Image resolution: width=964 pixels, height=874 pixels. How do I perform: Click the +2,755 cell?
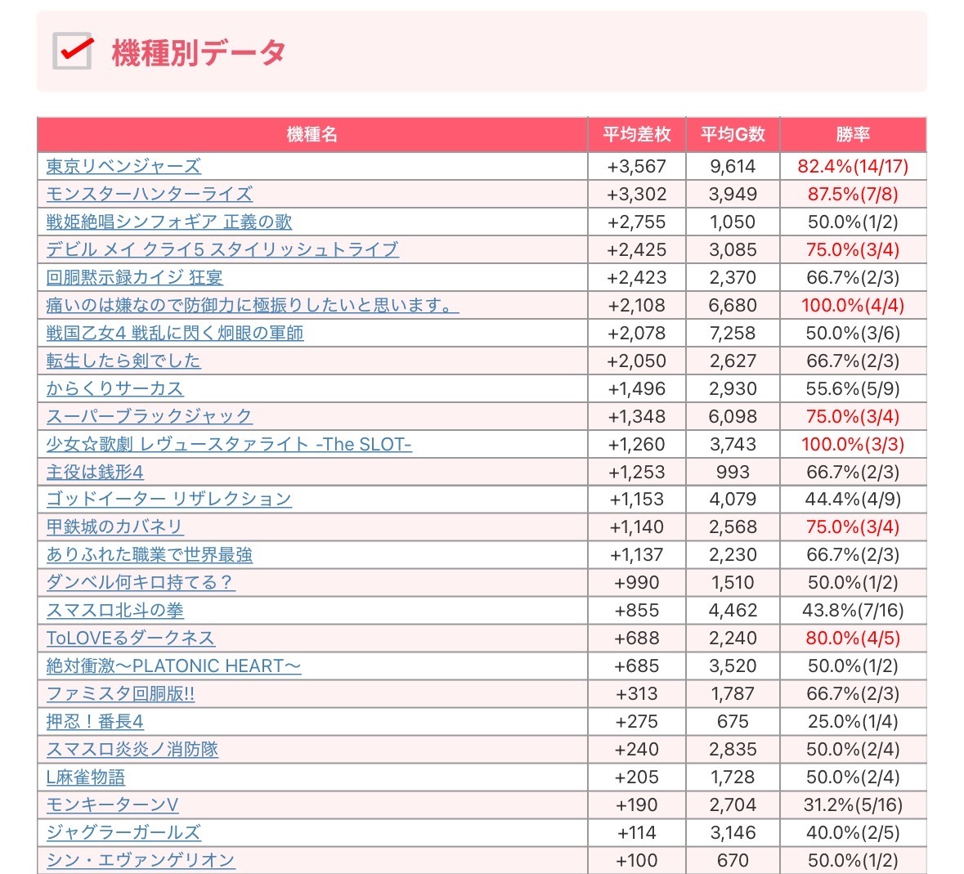click(x=637, y=222)
